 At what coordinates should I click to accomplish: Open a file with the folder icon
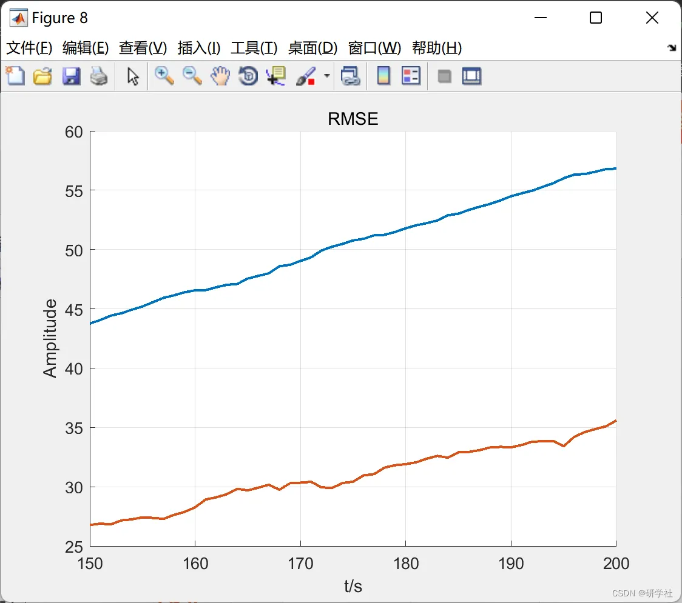[43, 76]
